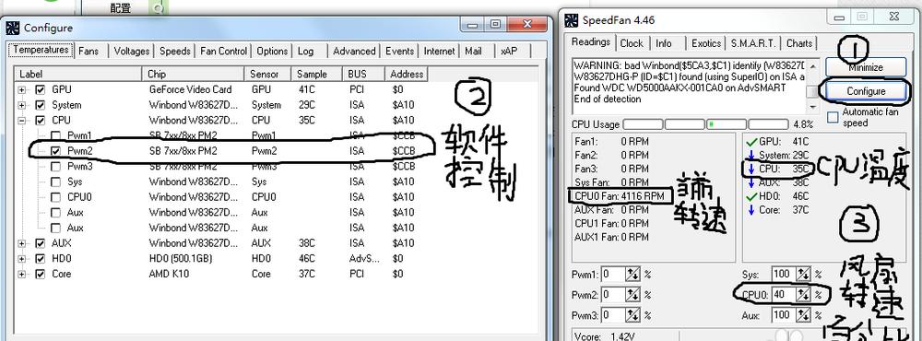The height and width of the screenshot is (341, 922).
Task: Switch to the Fan Control tab
Action: pos(223,52)
